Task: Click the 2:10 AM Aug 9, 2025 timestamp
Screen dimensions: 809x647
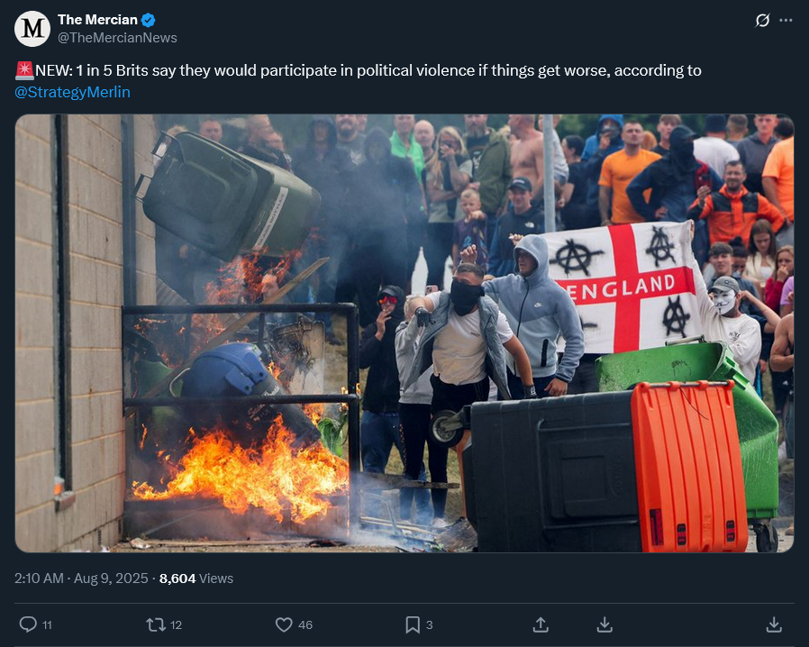Action: pos(81,579)
